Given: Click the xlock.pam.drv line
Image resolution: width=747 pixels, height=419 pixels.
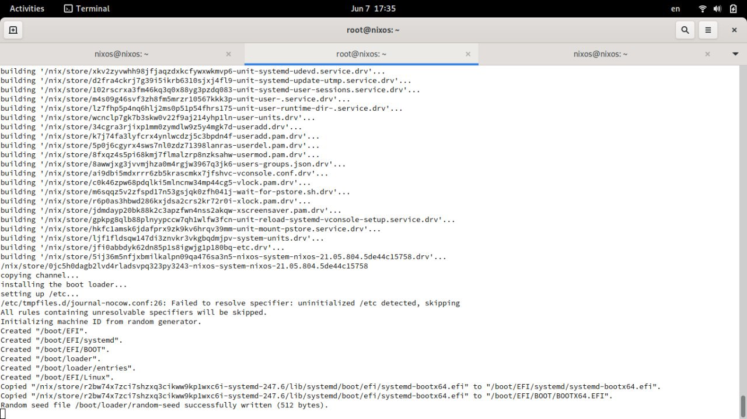Looking at the screenshot, I should coord(155,201).
